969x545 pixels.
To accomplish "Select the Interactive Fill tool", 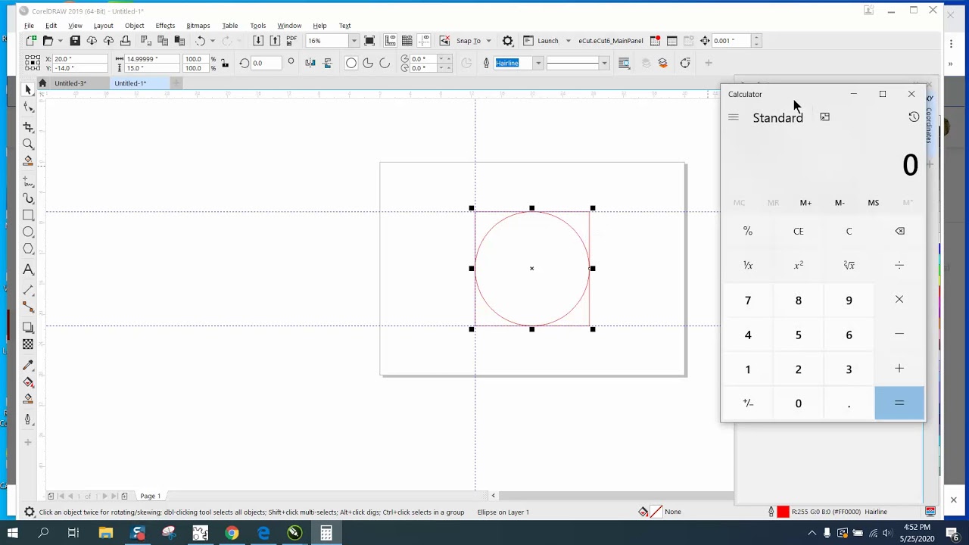I will coord(28,382).
